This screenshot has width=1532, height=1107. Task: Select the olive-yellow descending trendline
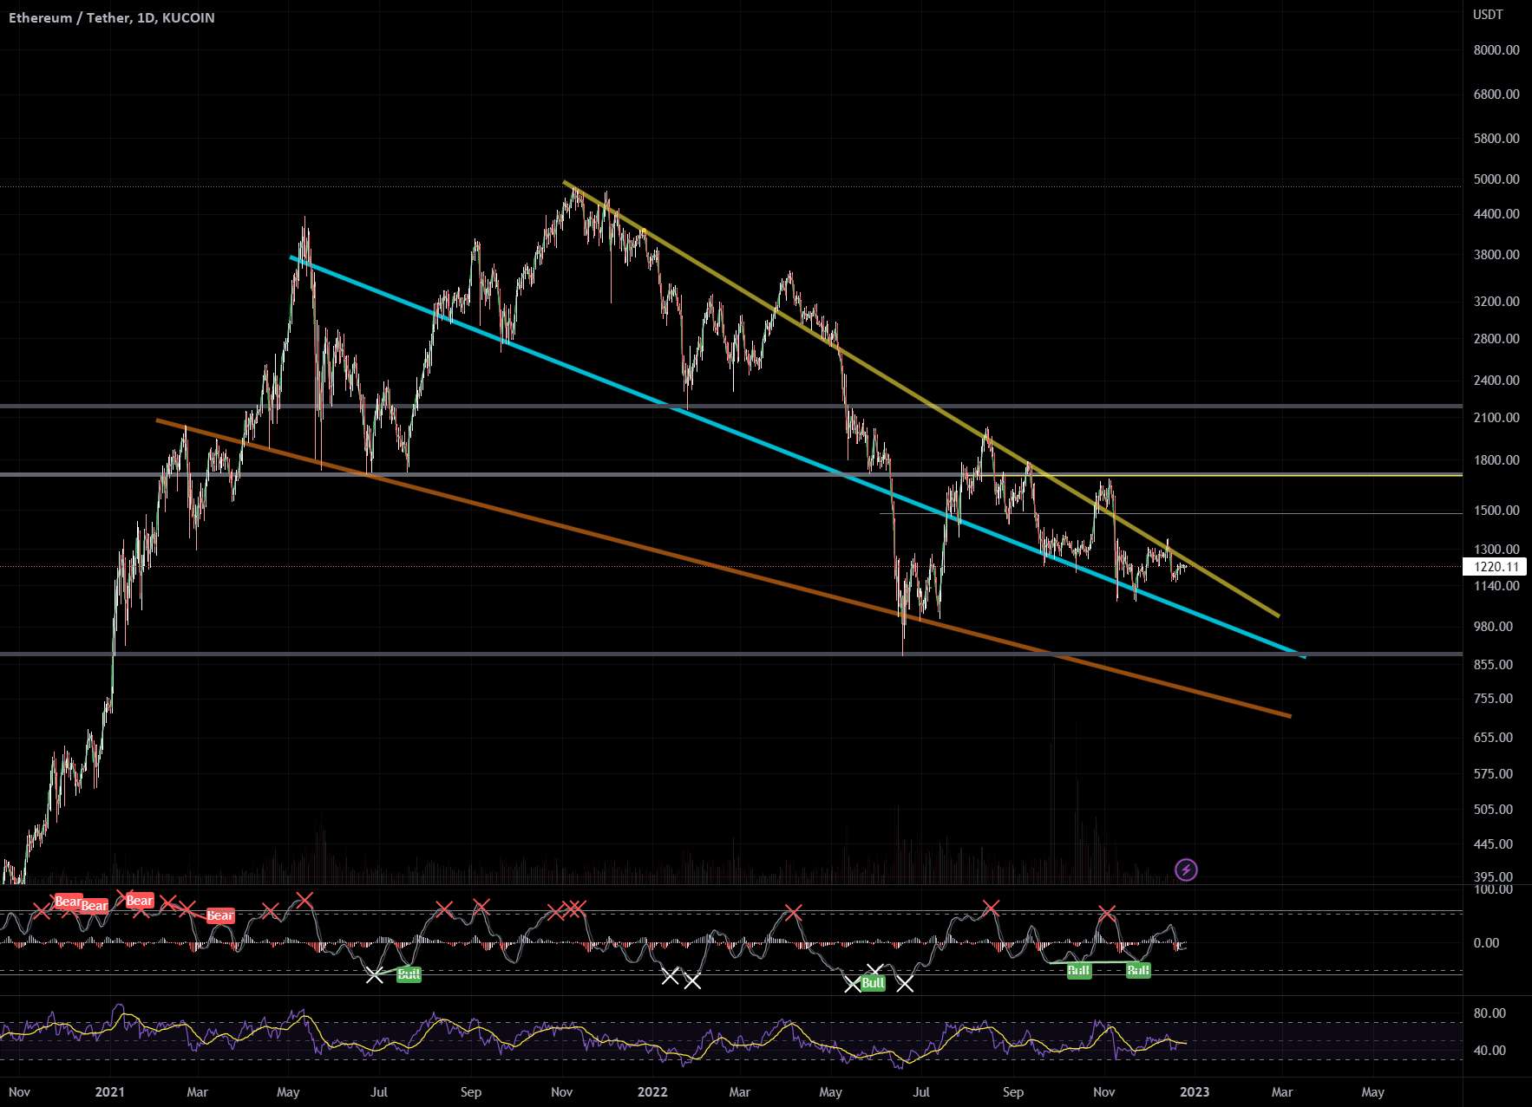click(x=921, y=399)
